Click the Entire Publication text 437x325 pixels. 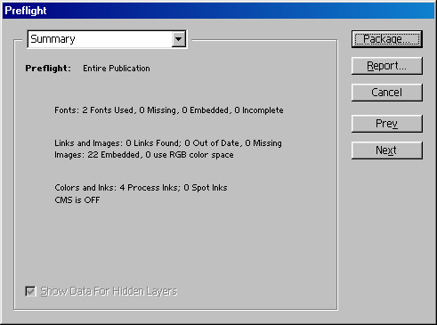point(117,69)
